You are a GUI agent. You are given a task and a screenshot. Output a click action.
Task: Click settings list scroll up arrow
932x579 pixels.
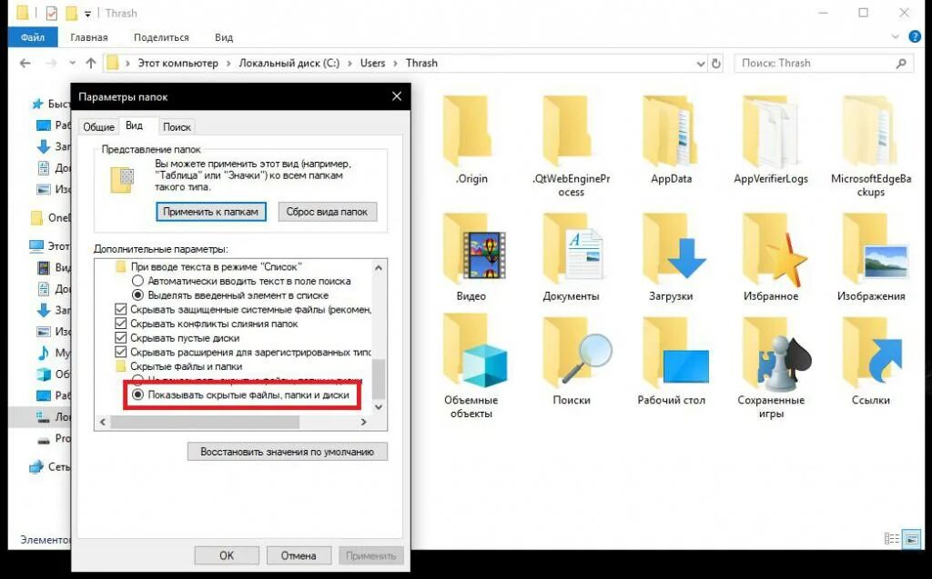(x=379, y=267)
